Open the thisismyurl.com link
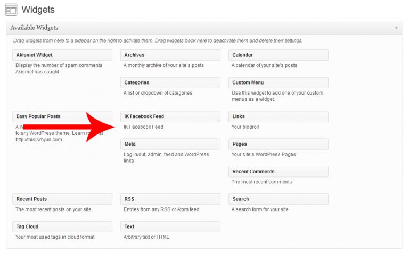The image size is (409, 261). [39, 140]
